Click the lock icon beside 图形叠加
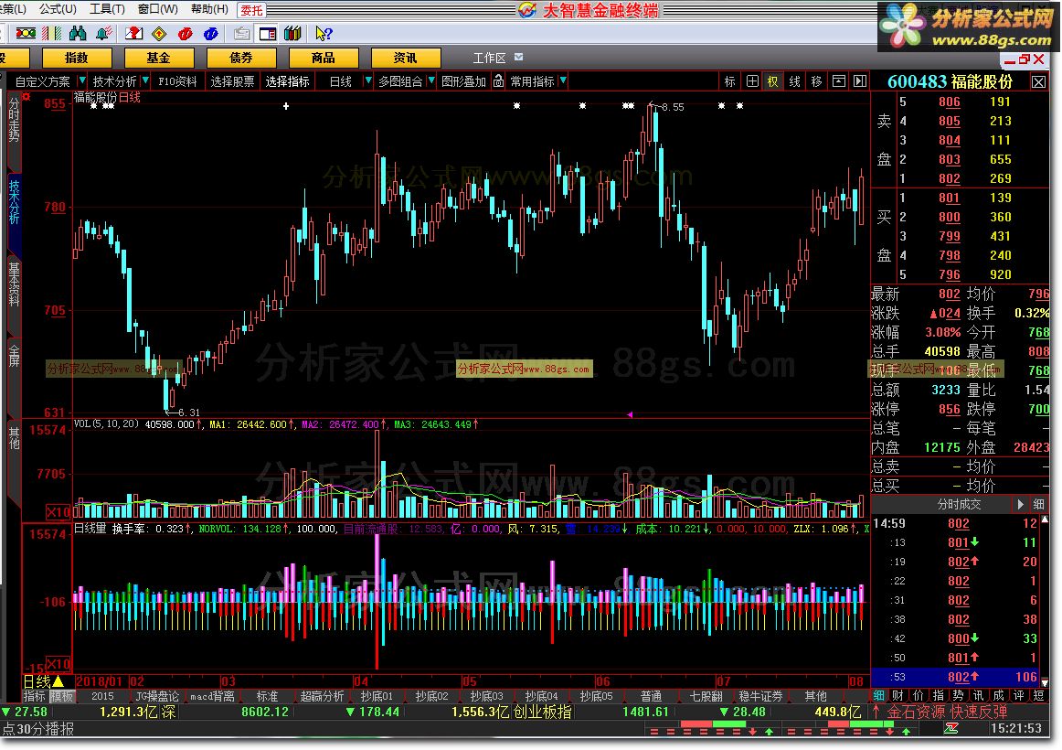The width and height of the screenshot is (1062, 750). pos(498,81)
